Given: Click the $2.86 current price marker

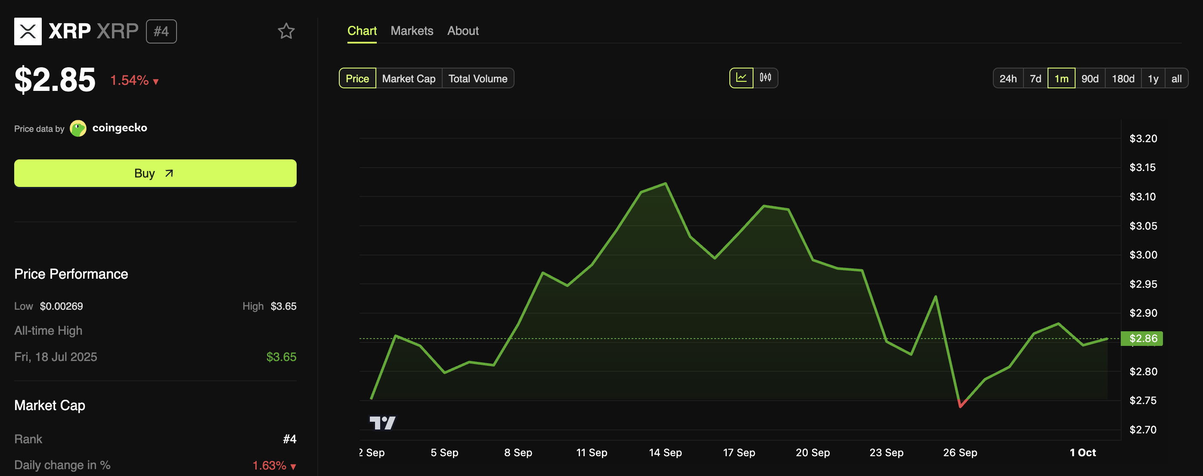Looking at the screenshot, I should pyautogui.click(x=1142, y=338).
